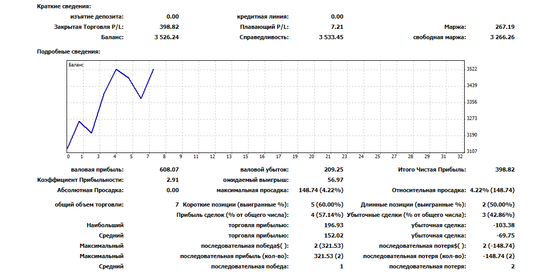The width and height of the screenshot is (555, 272).
Task: Click the 'кредитная линия:' label
Action: tap(263, 16)
